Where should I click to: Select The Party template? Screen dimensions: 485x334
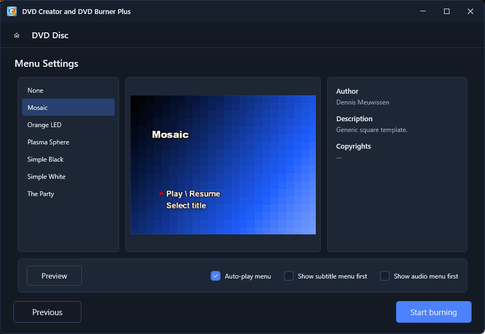tap(68, 194)
